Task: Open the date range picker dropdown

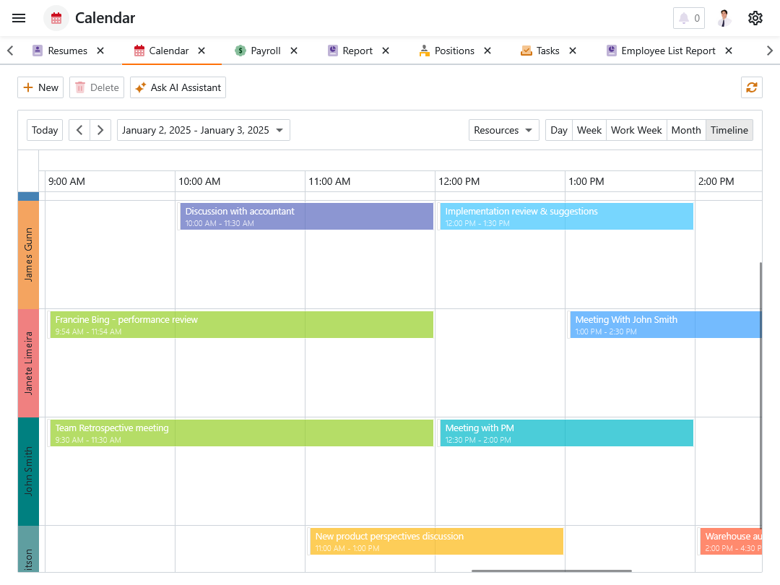Action: tap(203, 130)
